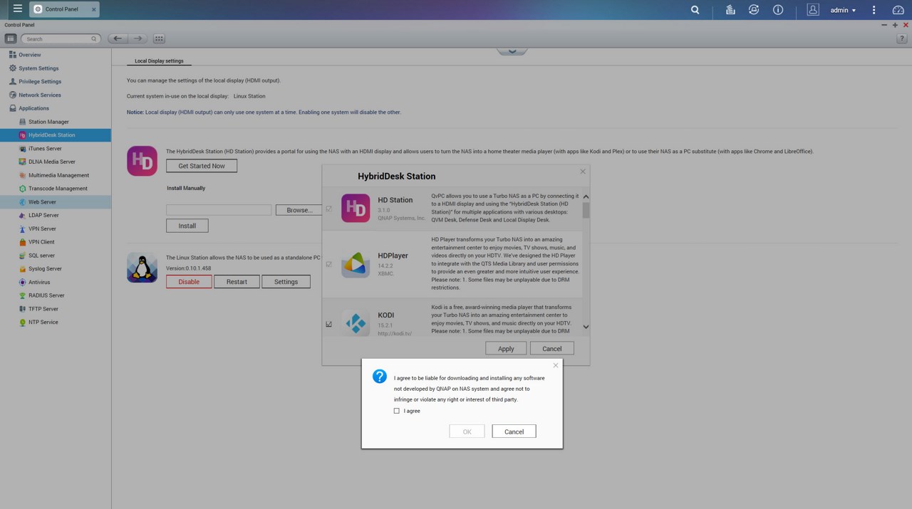The height and width of the screenshot is (509, 912).
Task: Toggle the HDPlayer checkbox
Action: (x=329, y=264)
